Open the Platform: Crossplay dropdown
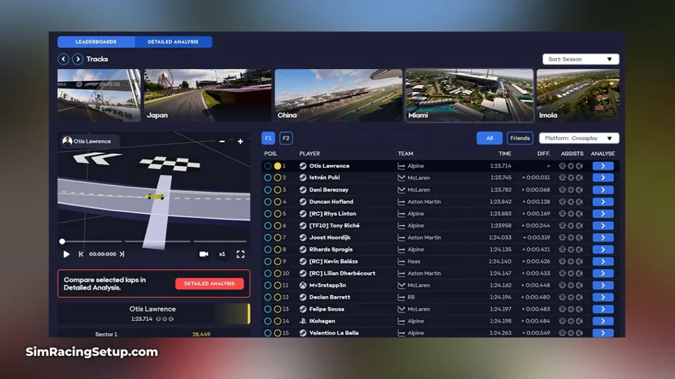The width and height of the screenshot is (675, 379). click(x=578, y=138)
